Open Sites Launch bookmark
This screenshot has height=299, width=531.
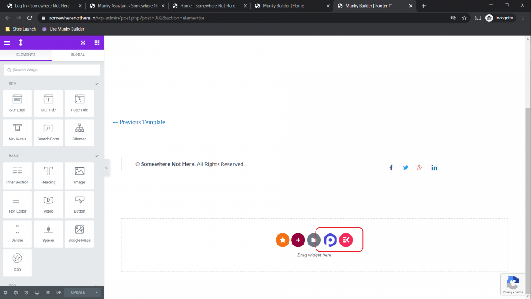pos(20,29)
